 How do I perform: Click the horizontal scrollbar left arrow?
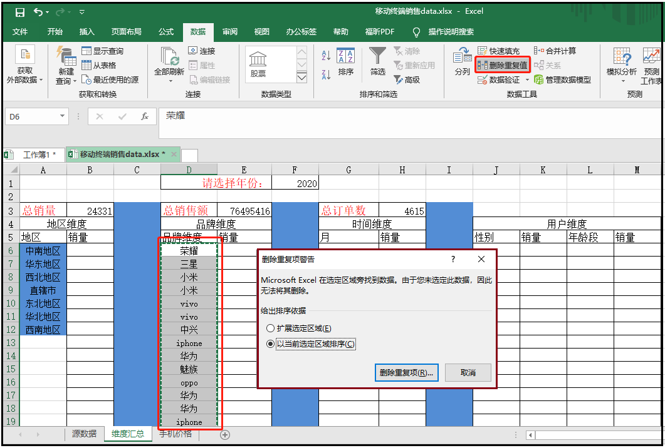click(x=530, y=434)
